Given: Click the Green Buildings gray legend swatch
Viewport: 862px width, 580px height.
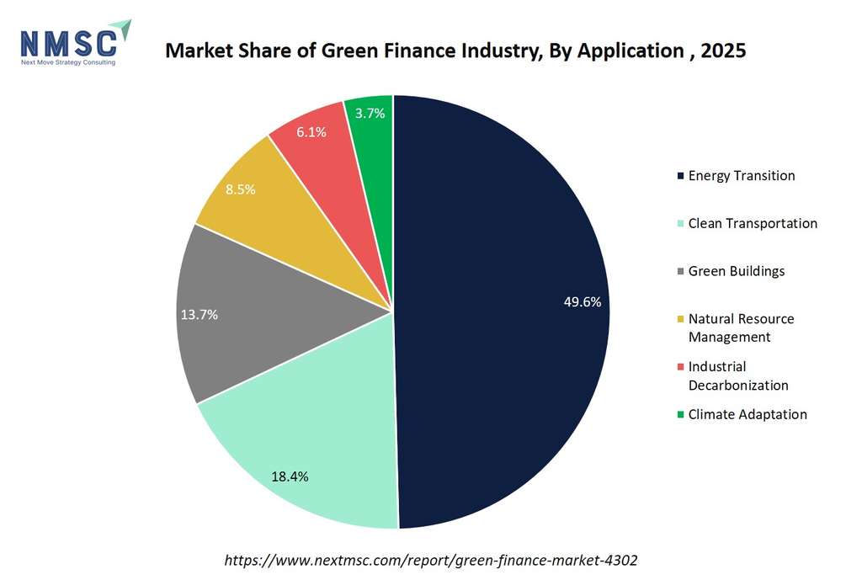Looking at the screenshot, I should coord(680,272).
